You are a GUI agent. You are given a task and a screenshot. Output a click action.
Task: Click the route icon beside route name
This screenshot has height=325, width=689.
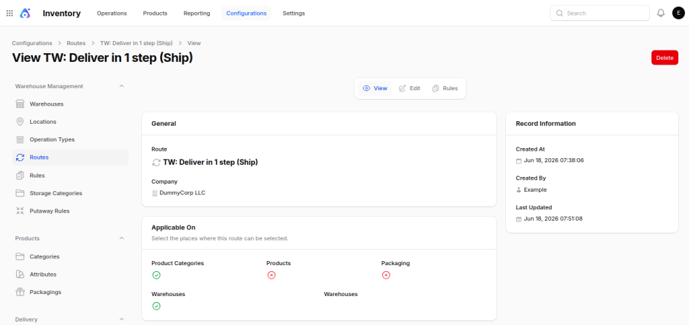point(156,163)
